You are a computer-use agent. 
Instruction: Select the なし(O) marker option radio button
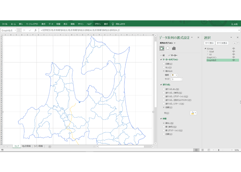tap(164, 67)
